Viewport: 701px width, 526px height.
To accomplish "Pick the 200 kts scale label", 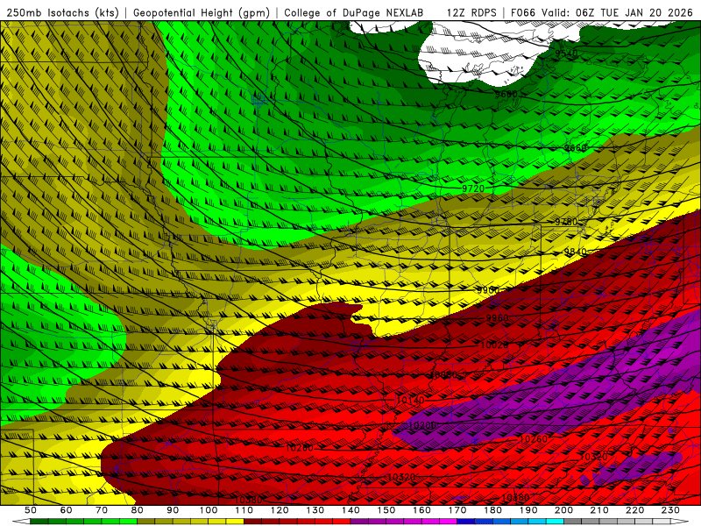I will point(564,510).
